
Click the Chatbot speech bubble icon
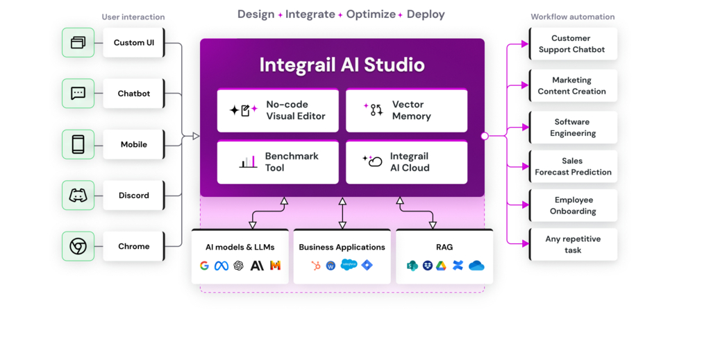click(x=78, y=94)
